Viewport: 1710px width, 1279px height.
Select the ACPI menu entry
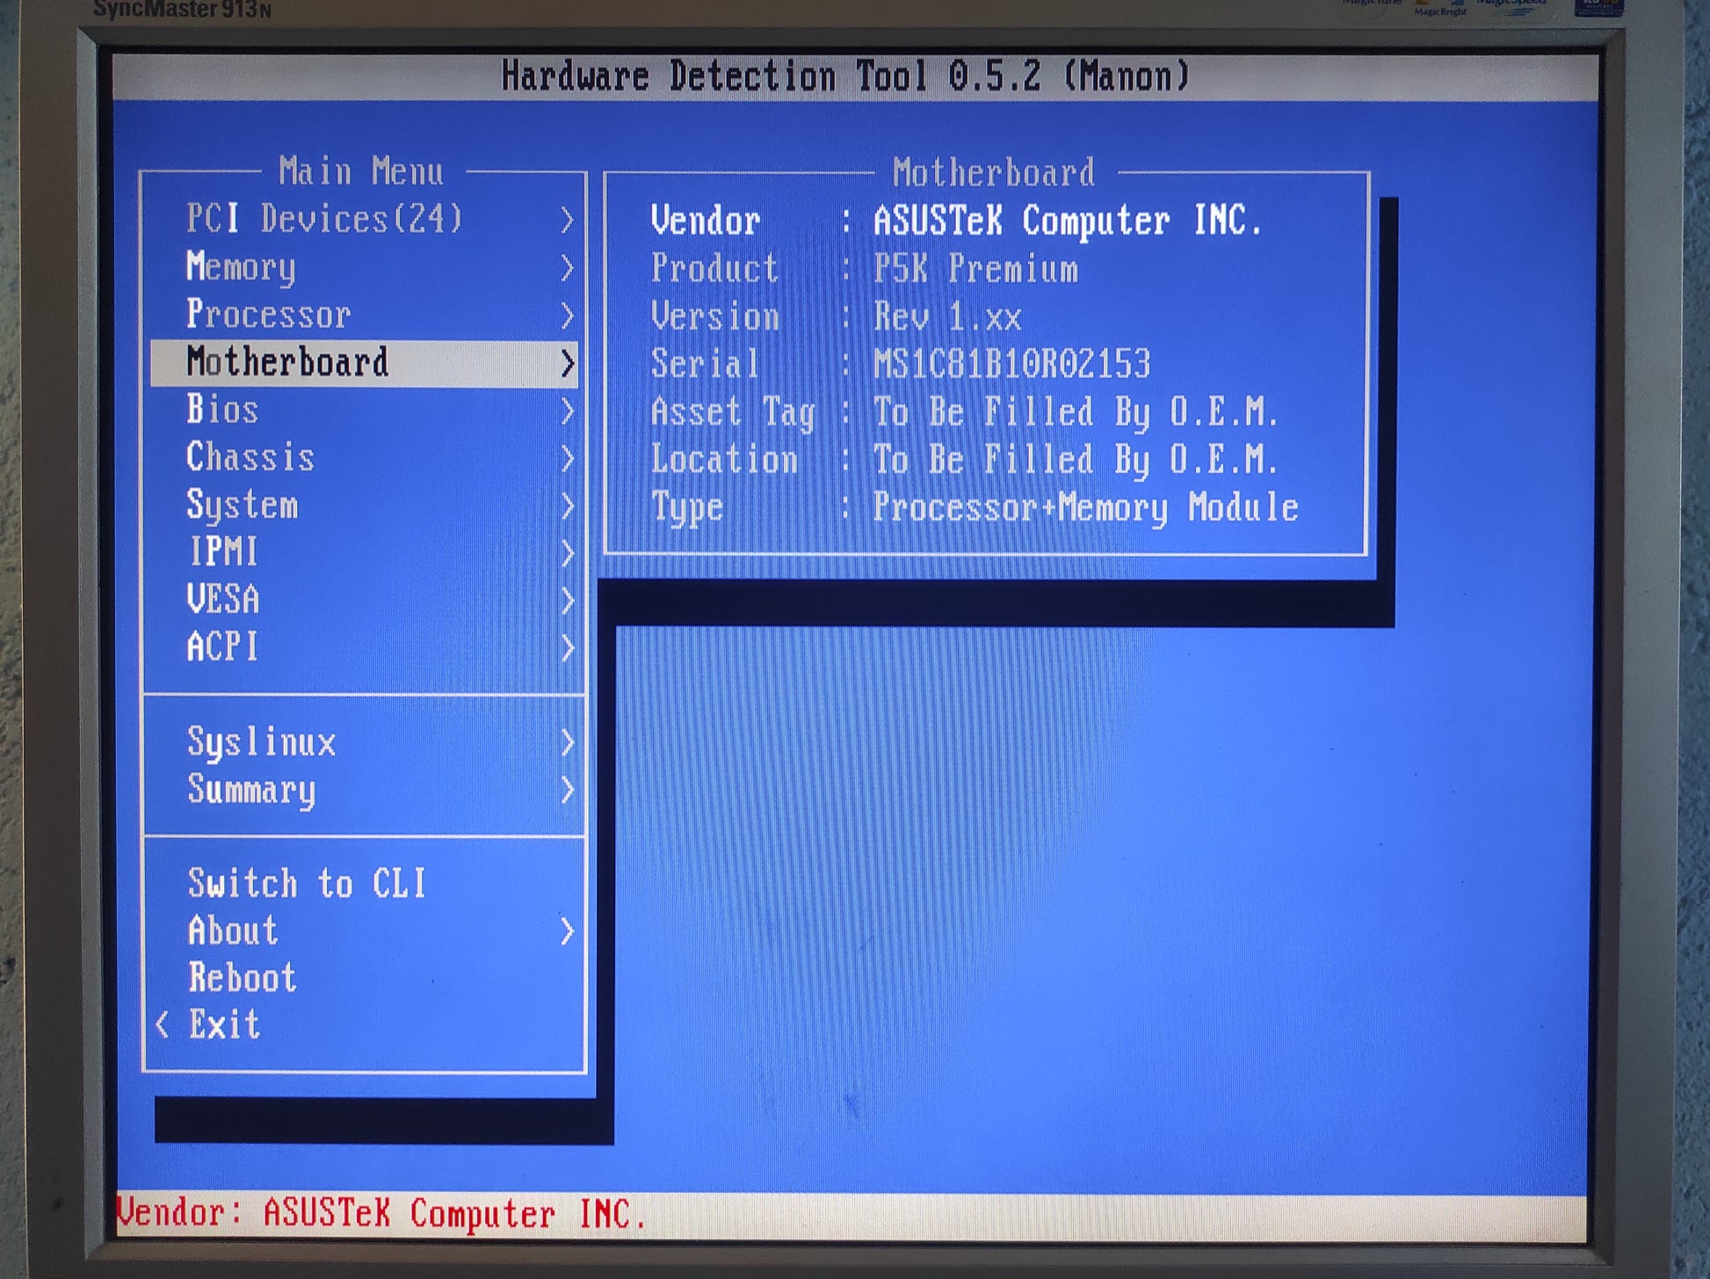[x=223, y=647]
